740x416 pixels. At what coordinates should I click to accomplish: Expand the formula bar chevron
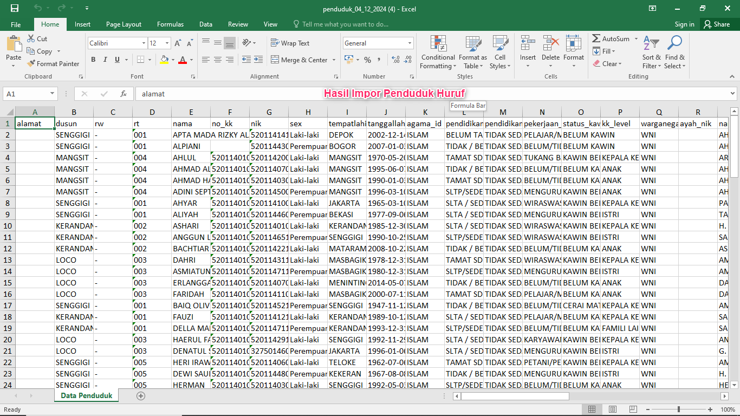pos(733,94)
